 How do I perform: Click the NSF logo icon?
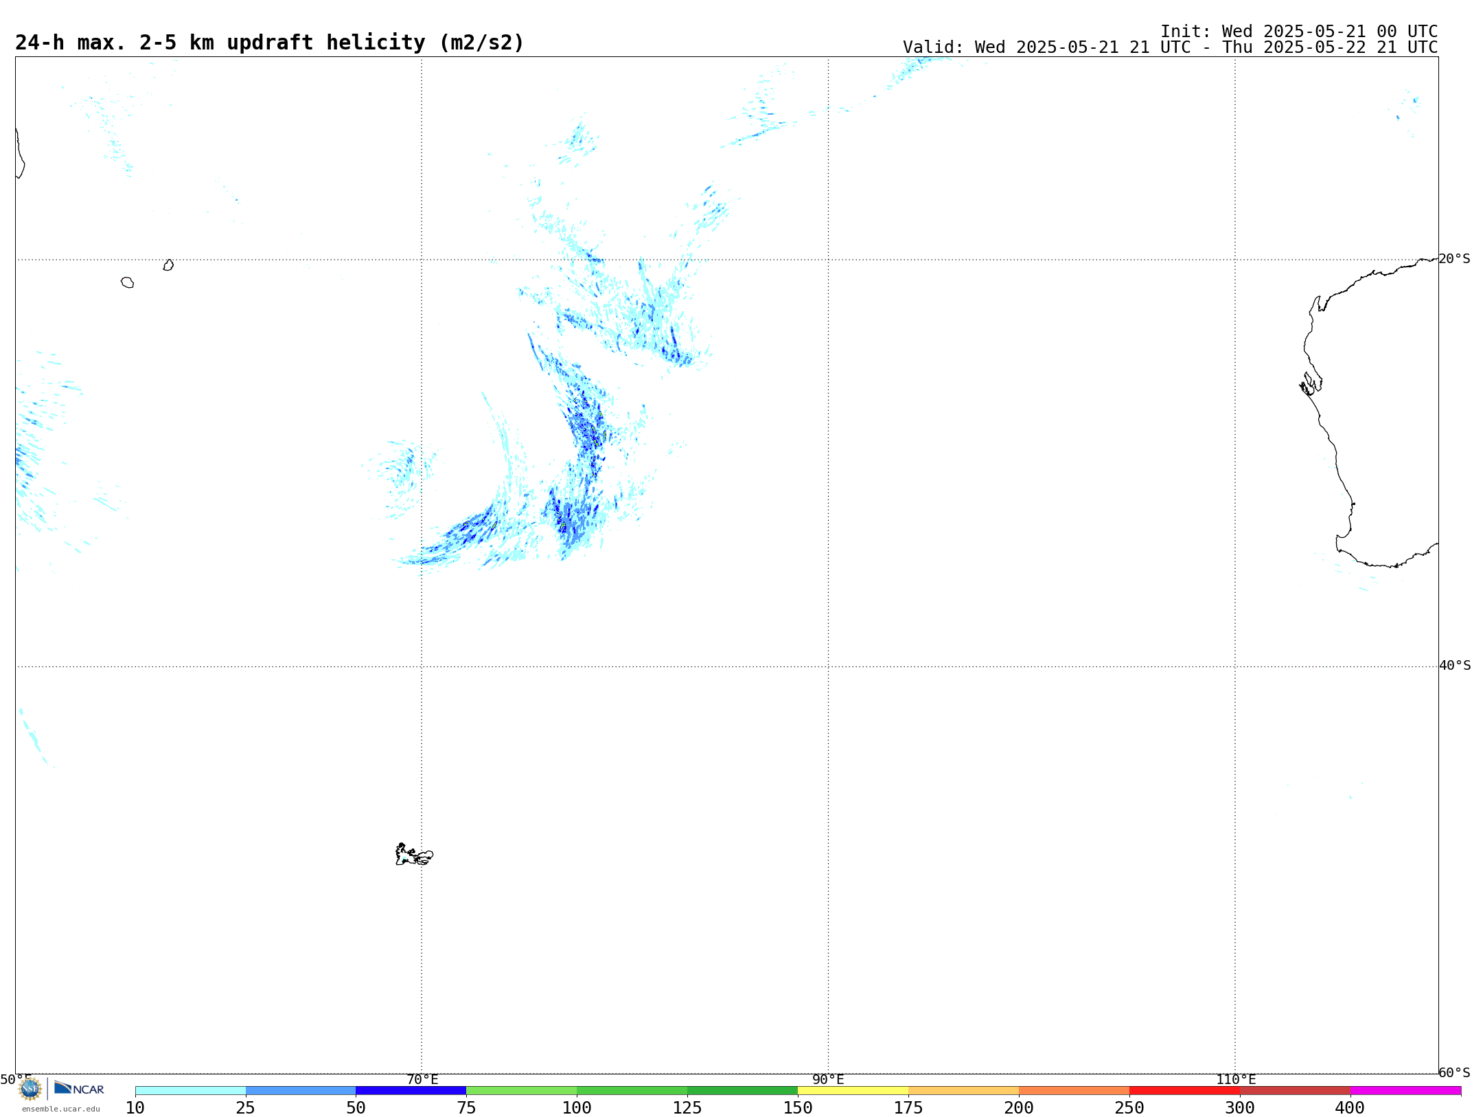point(30,1089)
